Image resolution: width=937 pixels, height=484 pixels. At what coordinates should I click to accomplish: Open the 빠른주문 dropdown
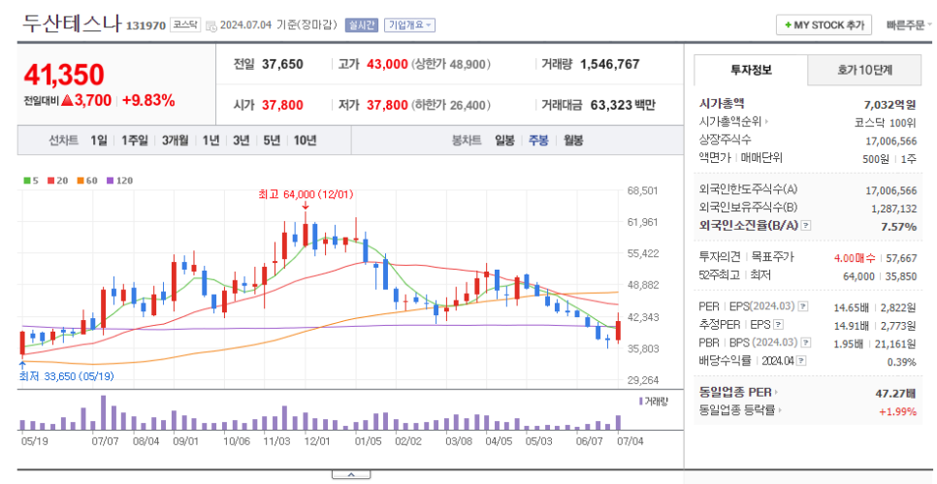[909, 25]
